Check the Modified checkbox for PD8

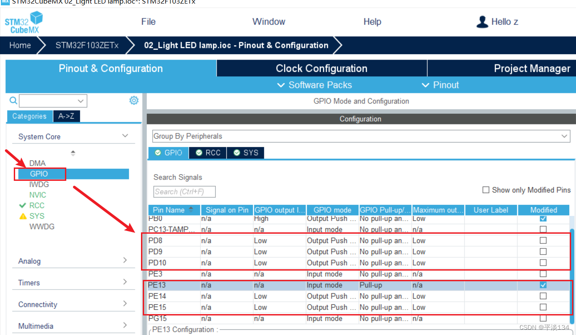pyautogui.click(x=543, y=240)
